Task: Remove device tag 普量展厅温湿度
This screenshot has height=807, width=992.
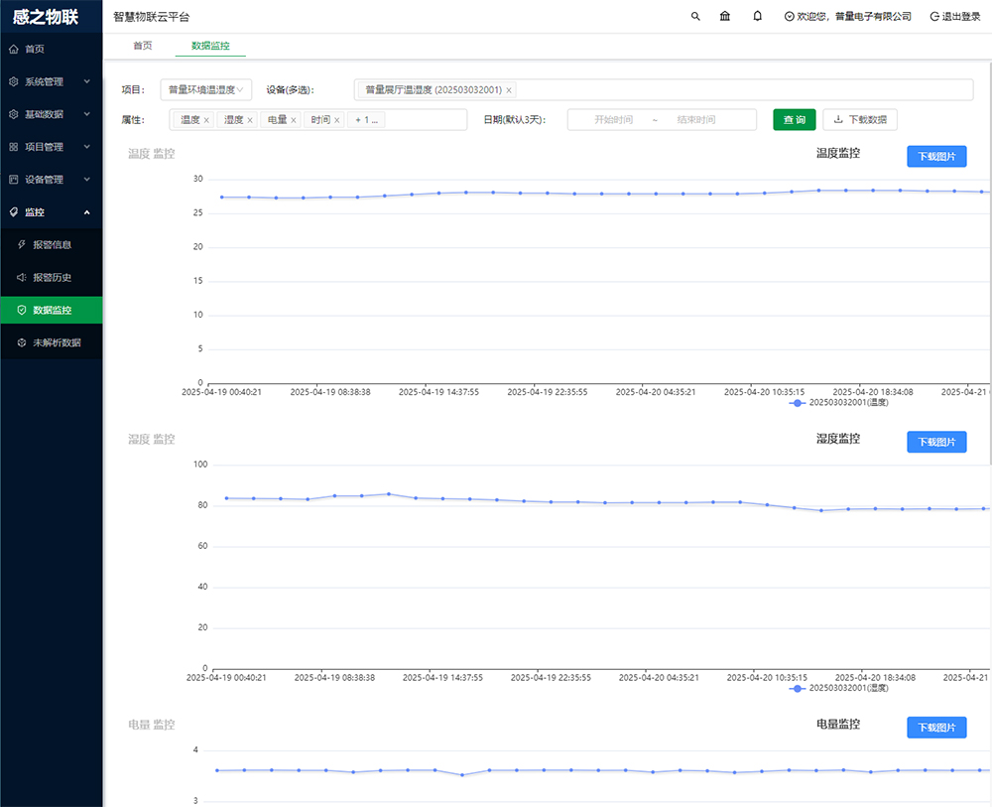Action: pos(509,90)
